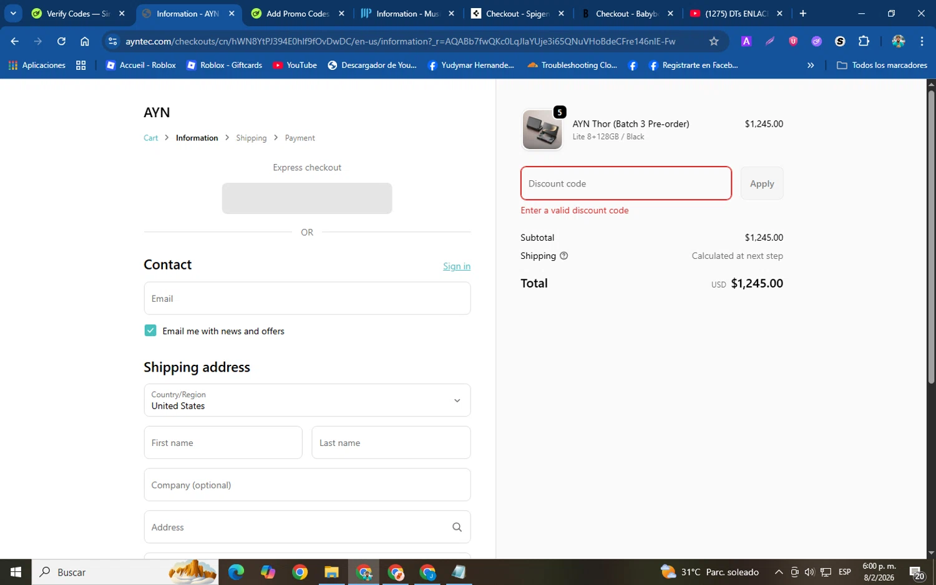Viewport: 936px width, 585px height.
Task: Open the Accueil - Roblox bookmark
Action: pyautogui.click(x=141, y=65)
